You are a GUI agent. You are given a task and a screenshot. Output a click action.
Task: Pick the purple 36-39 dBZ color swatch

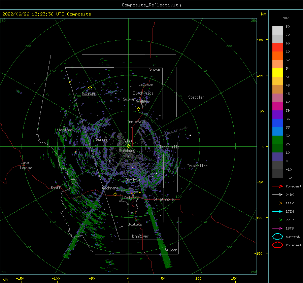pyautogui.click(x=277, y=114)
